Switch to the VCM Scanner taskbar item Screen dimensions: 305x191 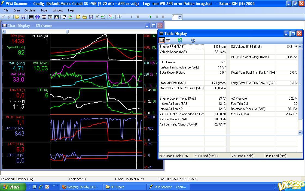coord(168,187)
